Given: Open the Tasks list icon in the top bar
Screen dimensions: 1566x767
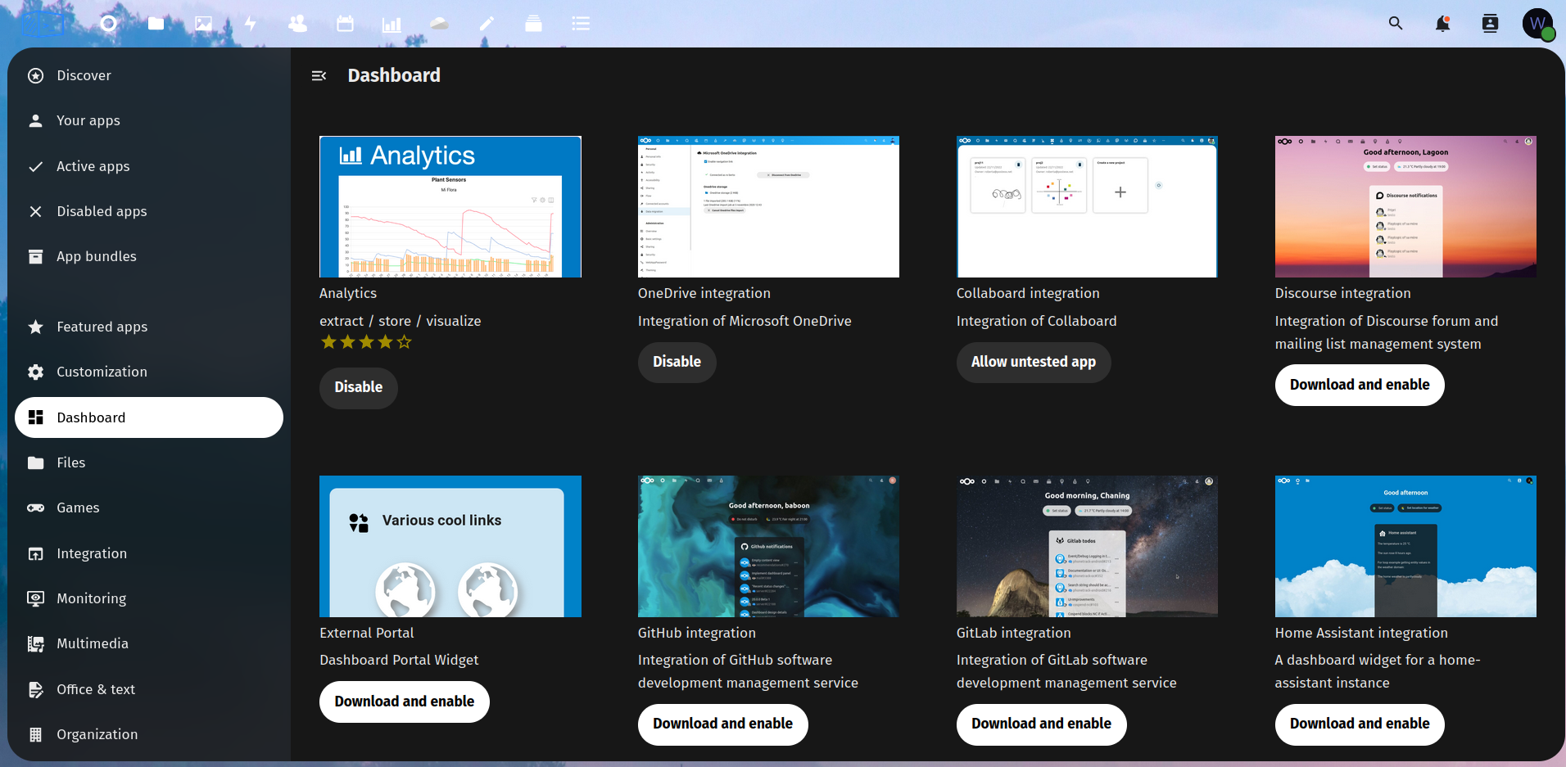Looking at the screenshot, I should 581,24.
